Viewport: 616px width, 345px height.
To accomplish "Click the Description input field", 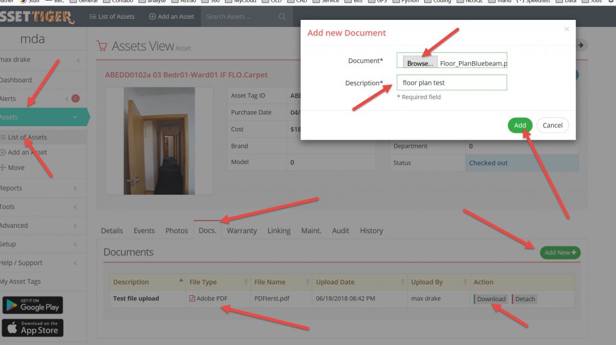I will [451, 83].
